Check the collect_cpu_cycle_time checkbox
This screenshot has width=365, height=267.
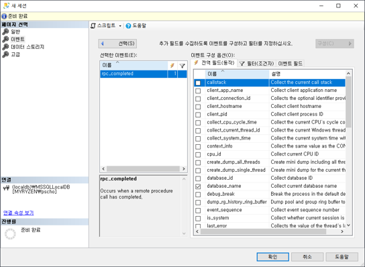click(198, 123)
